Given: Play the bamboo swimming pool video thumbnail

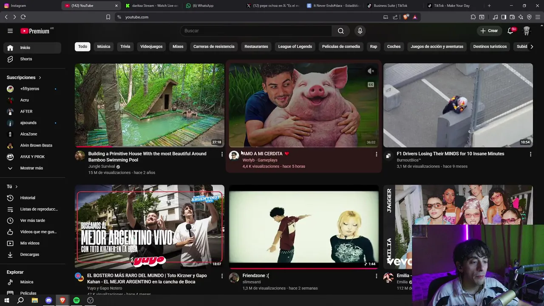Looking at the screenshot, I should pyautogui.click(x=150, y=105).
